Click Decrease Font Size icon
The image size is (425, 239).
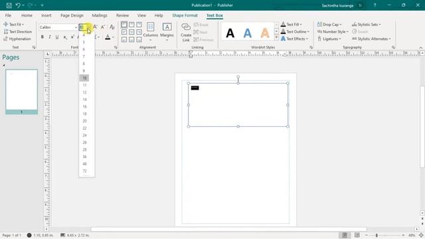pos(103,27)
